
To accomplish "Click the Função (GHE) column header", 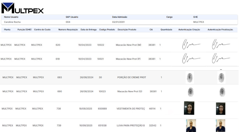I will (25, 30).
